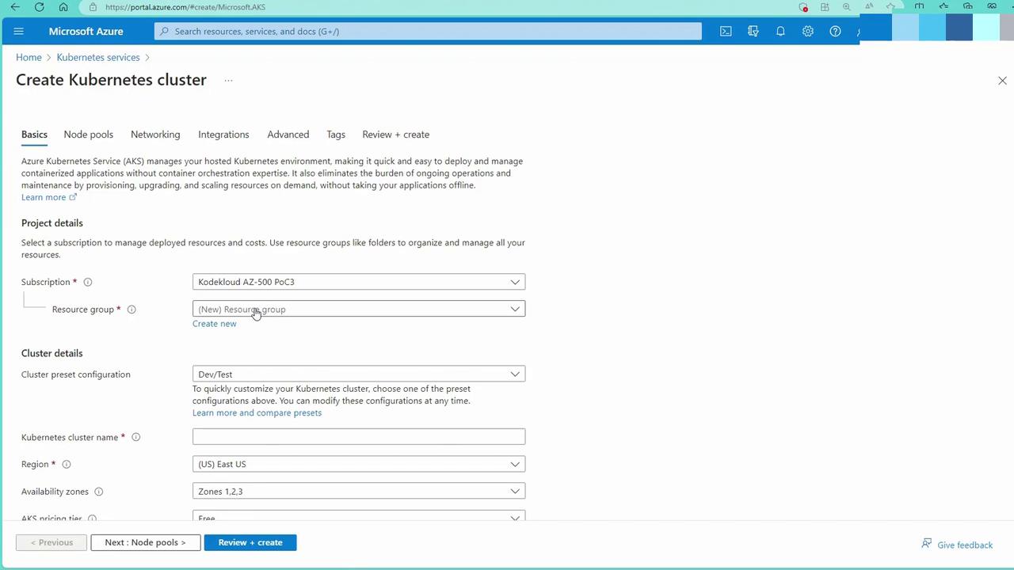View site information via the lock icon
The height and width of the screenshot is (570, 1014).
93,7
